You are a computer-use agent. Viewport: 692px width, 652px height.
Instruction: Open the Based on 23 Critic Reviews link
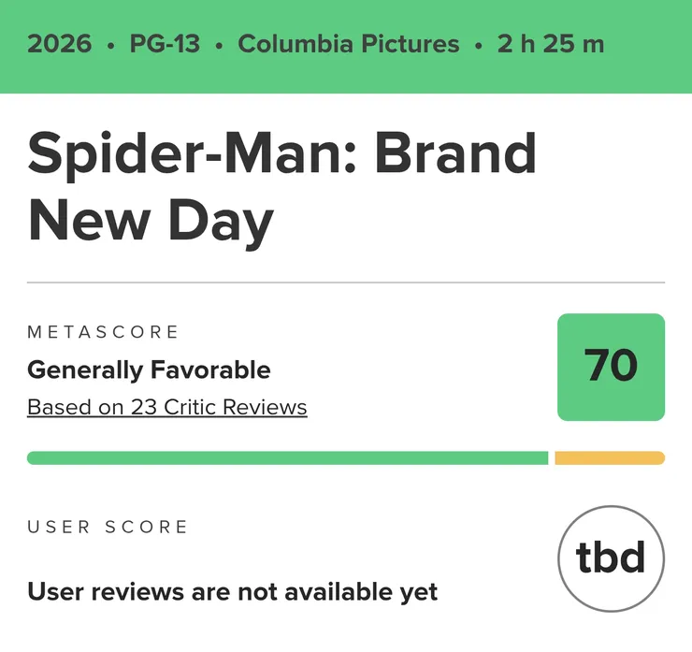[x=166, y=407]
